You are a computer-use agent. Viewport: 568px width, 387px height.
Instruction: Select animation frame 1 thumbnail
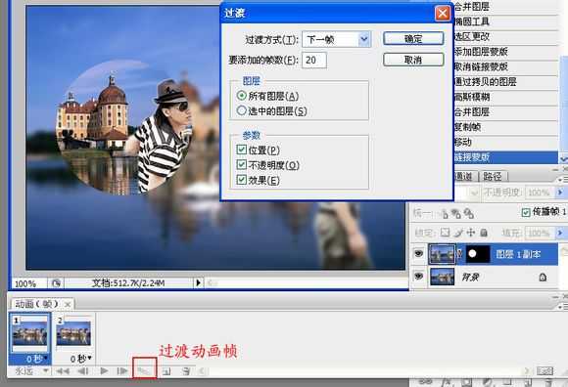(x=30, y=333)
